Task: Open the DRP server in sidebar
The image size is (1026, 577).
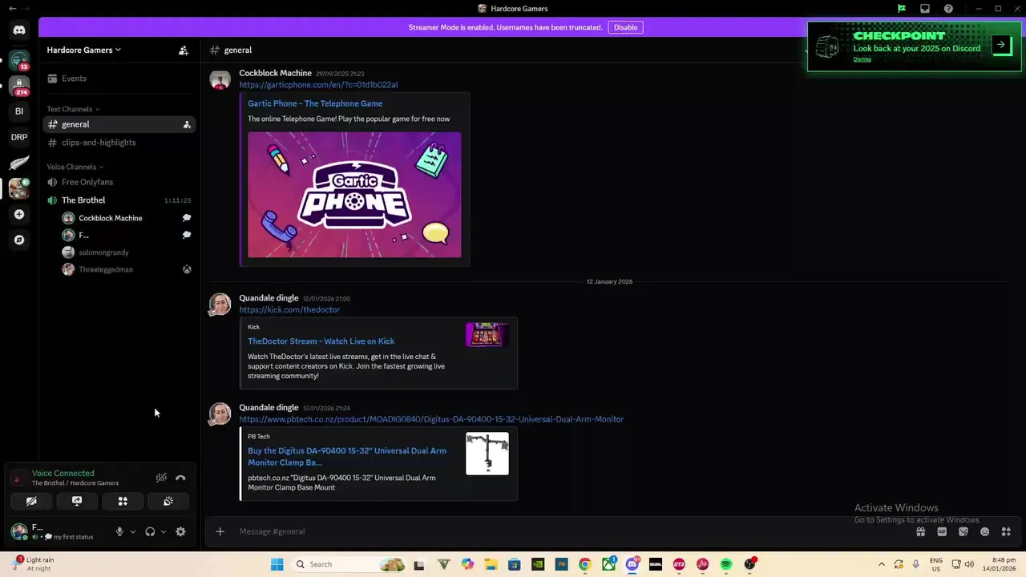Action: (x=19, y=137)
